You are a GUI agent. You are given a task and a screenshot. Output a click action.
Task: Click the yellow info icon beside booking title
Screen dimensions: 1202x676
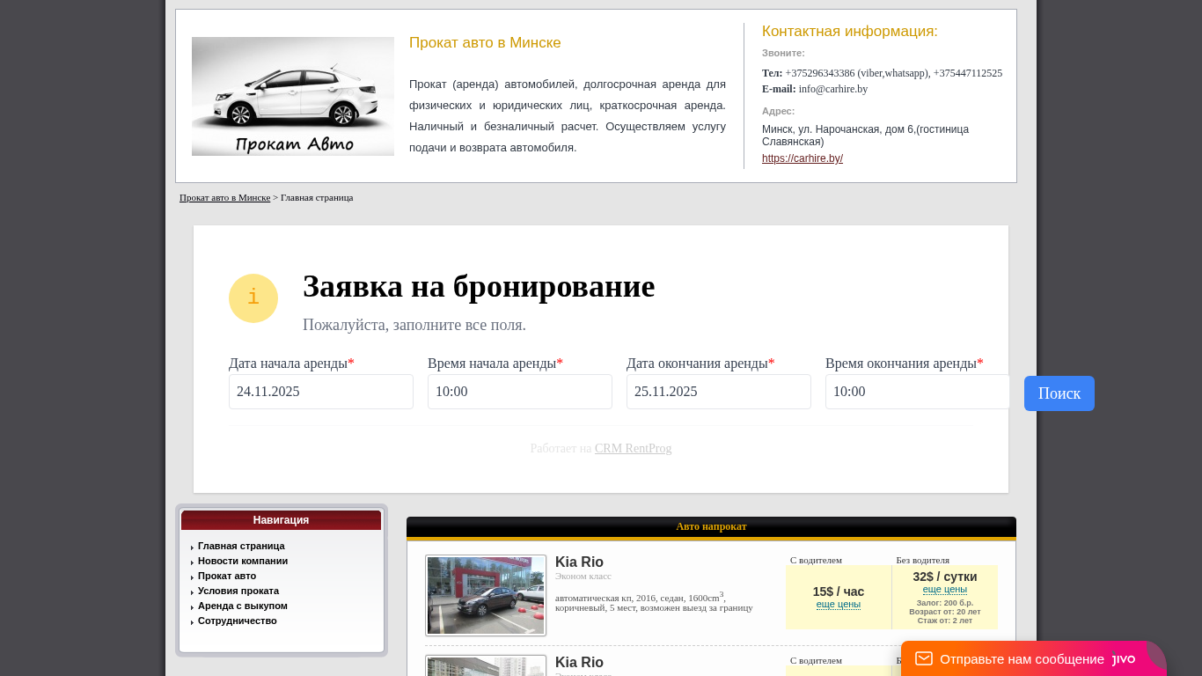click(x=253, y=298)
